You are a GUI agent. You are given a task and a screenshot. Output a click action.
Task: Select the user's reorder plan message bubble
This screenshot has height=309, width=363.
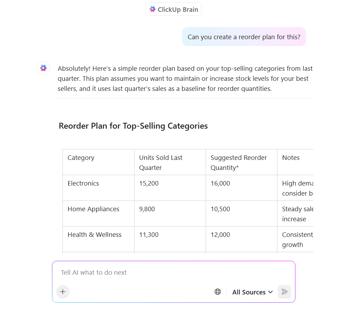pos(244,37)
